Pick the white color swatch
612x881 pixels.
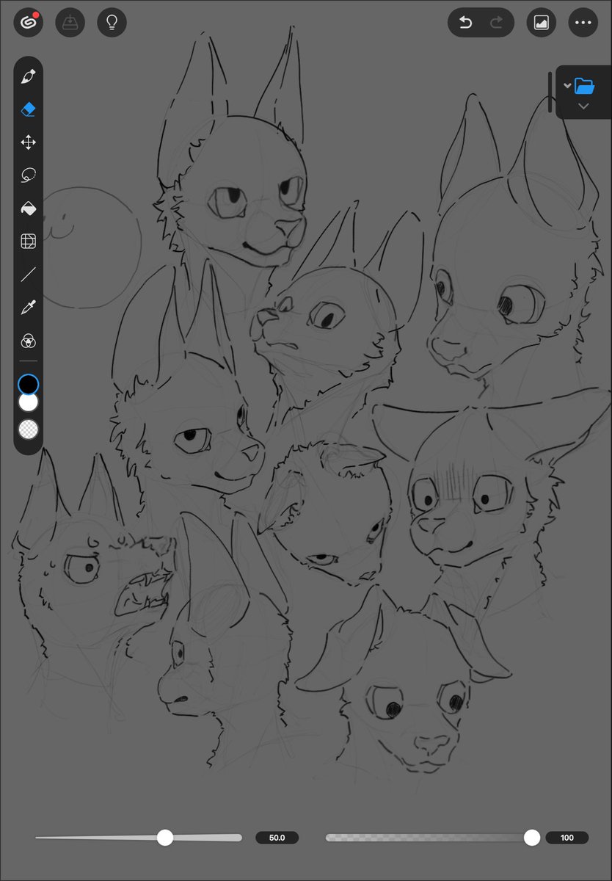(x=28, y=402)
